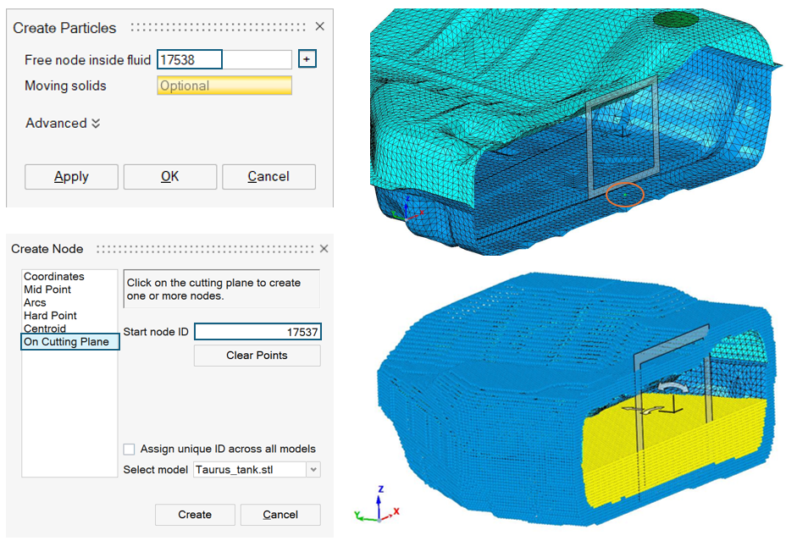Select Coordinates node creation method

click(x=54, y=277)
